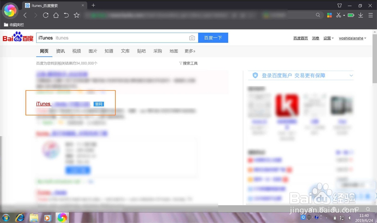Click the 官网 badge beside iTunes result
The height and width of the screenshot is (223, 377).
(x=98, y=104)
